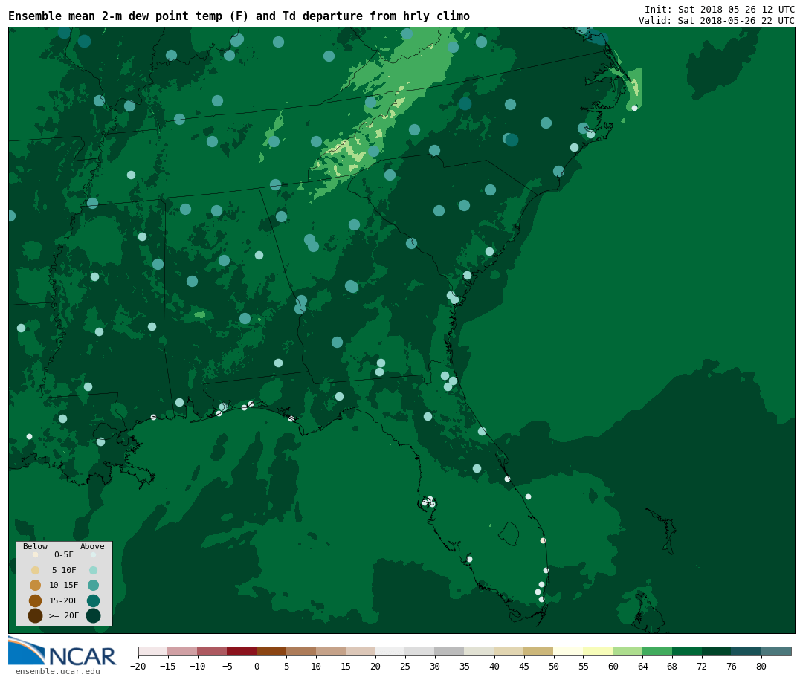
Task: Pick the color bar swatch between -10 and -5
Action: click(x=213, y=651)
